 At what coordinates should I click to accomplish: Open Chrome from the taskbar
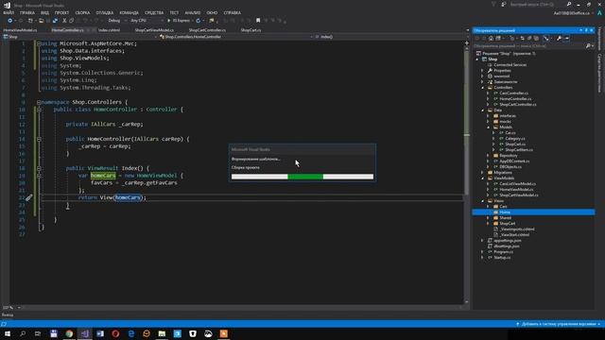tap(69, 333)
